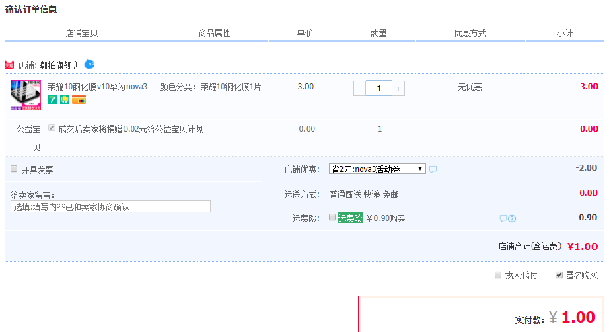Click the orange credit card icon
This screenshot has width=613, height=332.
(x=79, y=99)
